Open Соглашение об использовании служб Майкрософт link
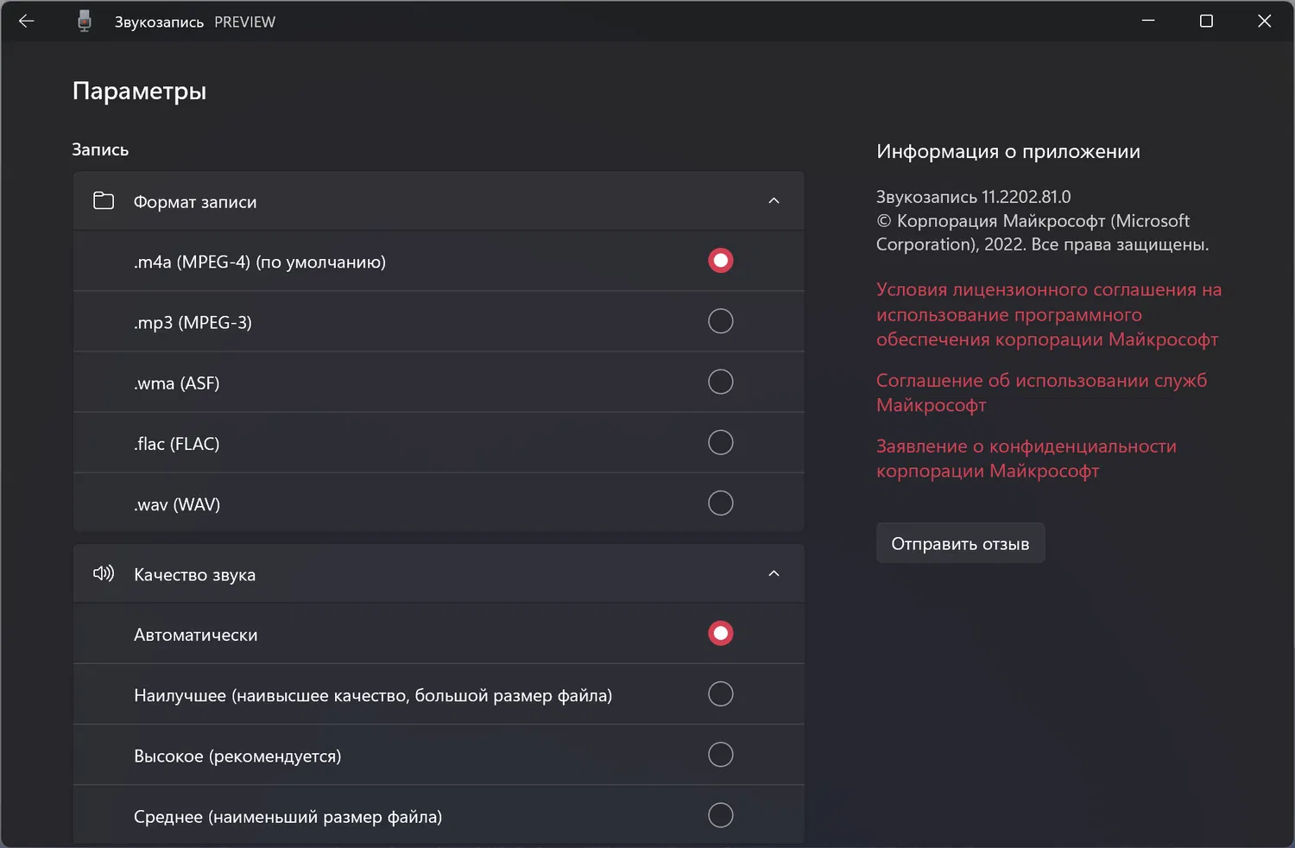1295x848 pixels. [x=1040, y=392]
